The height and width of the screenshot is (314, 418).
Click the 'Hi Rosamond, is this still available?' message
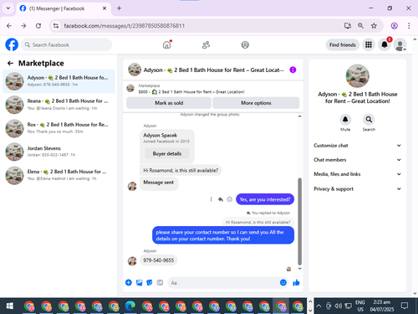click(181, 170)
